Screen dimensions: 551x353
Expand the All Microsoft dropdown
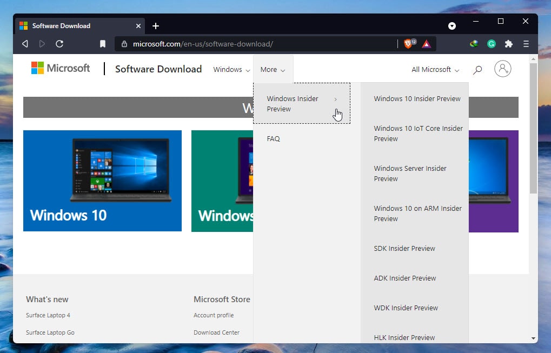click(435, 70)
